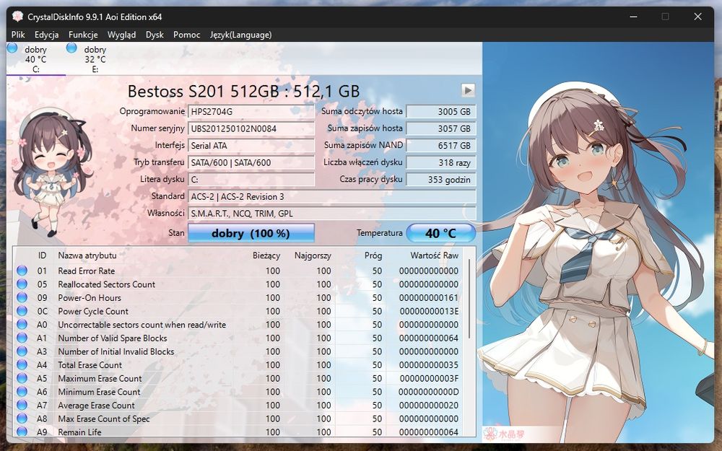Open the Wygląd menu

[x=121, y=35]
